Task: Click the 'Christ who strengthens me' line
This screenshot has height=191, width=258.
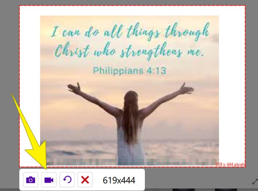Action: (x=129, y=51)
